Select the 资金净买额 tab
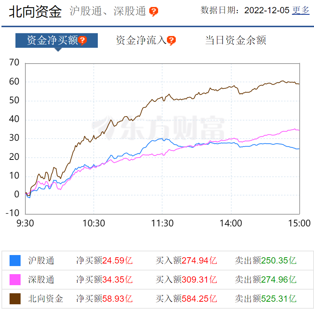The height and width of the screenshot is (312, 314). click(57, 40)
